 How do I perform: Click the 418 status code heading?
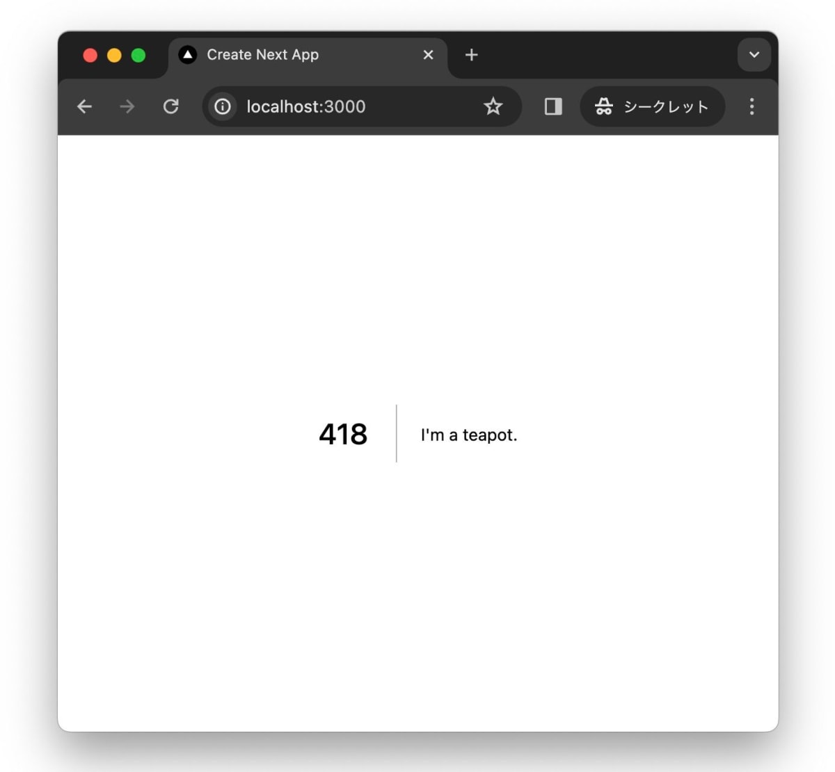(x=343, y=435)
